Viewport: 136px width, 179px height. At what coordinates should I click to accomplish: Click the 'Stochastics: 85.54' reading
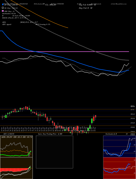tap(9, 14)
